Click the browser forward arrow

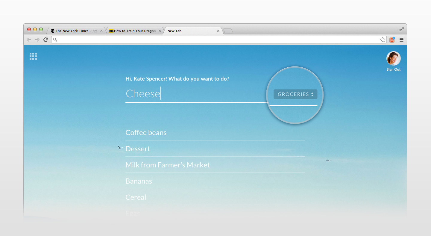tap(37, 40)
